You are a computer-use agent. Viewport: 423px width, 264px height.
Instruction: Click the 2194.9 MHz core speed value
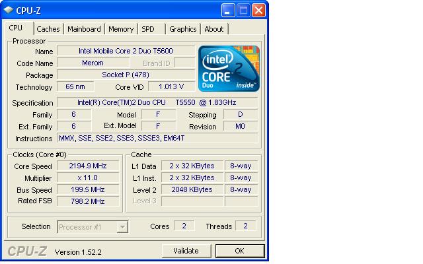coord(88,166)
